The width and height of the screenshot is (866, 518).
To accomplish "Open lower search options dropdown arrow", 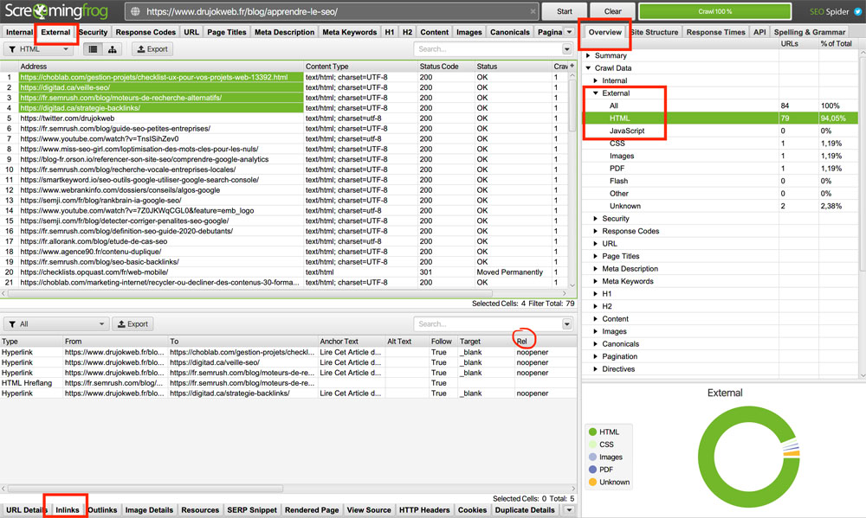I will (x=566, y=323).
